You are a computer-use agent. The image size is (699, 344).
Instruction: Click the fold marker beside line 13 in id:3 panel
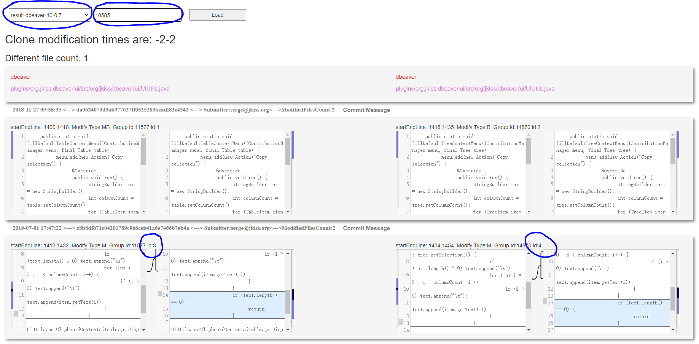click(15, 315)
